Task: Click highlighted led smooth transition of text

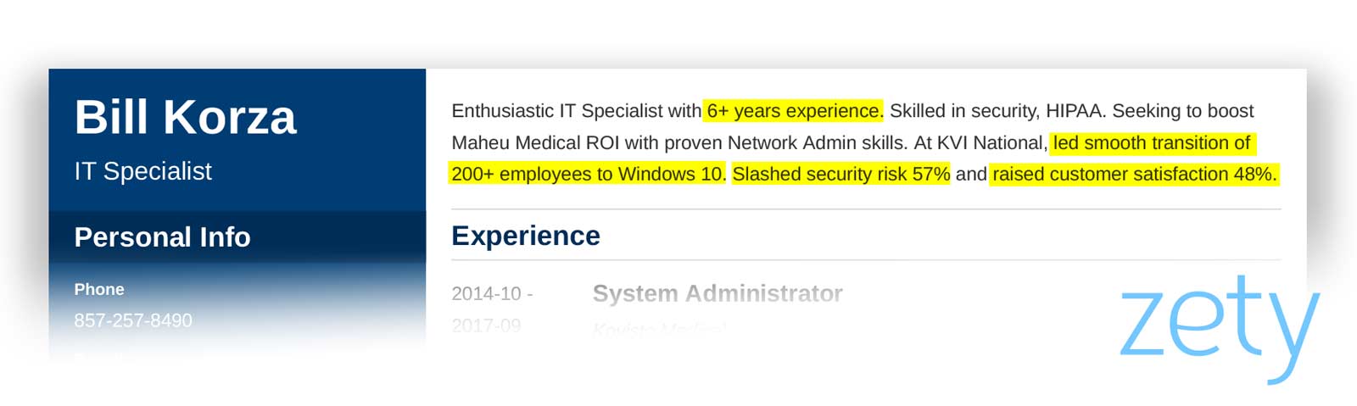Action: tap(1152, 142)
